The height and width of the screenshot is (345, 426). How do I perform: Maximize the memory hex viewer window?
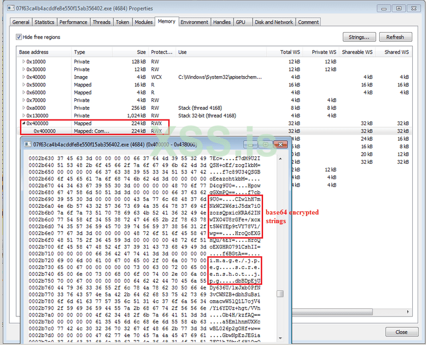point(265,144)
